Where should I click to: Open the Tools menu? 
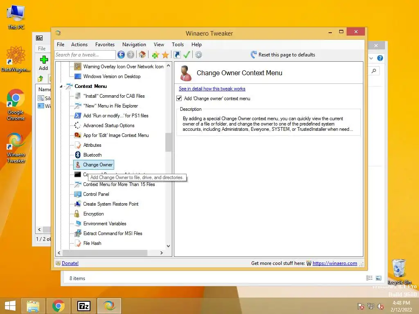click(x=178, y=45)
